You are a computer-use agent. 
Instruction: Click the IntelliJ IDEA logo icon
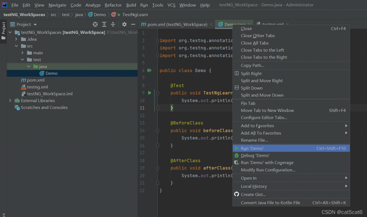click(x=5, y=5)
